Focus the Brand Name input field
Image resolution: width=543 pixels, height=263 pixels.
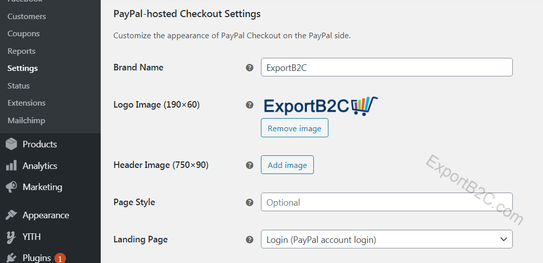pyautogui.click(x=386, y=67)
